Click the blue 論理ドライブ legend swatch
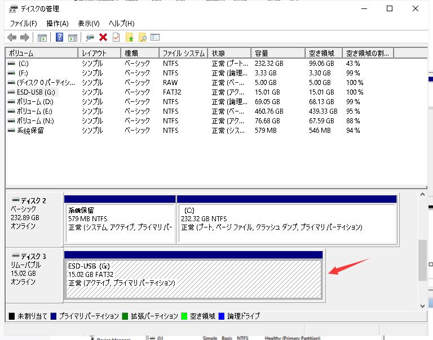The width and height of the screenshot is (433, 340). (221, 316)
